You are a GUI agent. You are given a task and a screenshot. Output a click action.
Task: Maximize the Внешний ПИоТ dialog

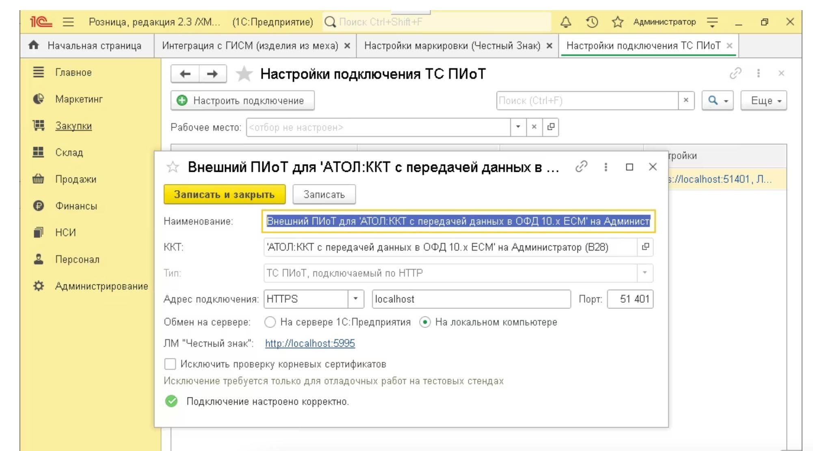629,167
